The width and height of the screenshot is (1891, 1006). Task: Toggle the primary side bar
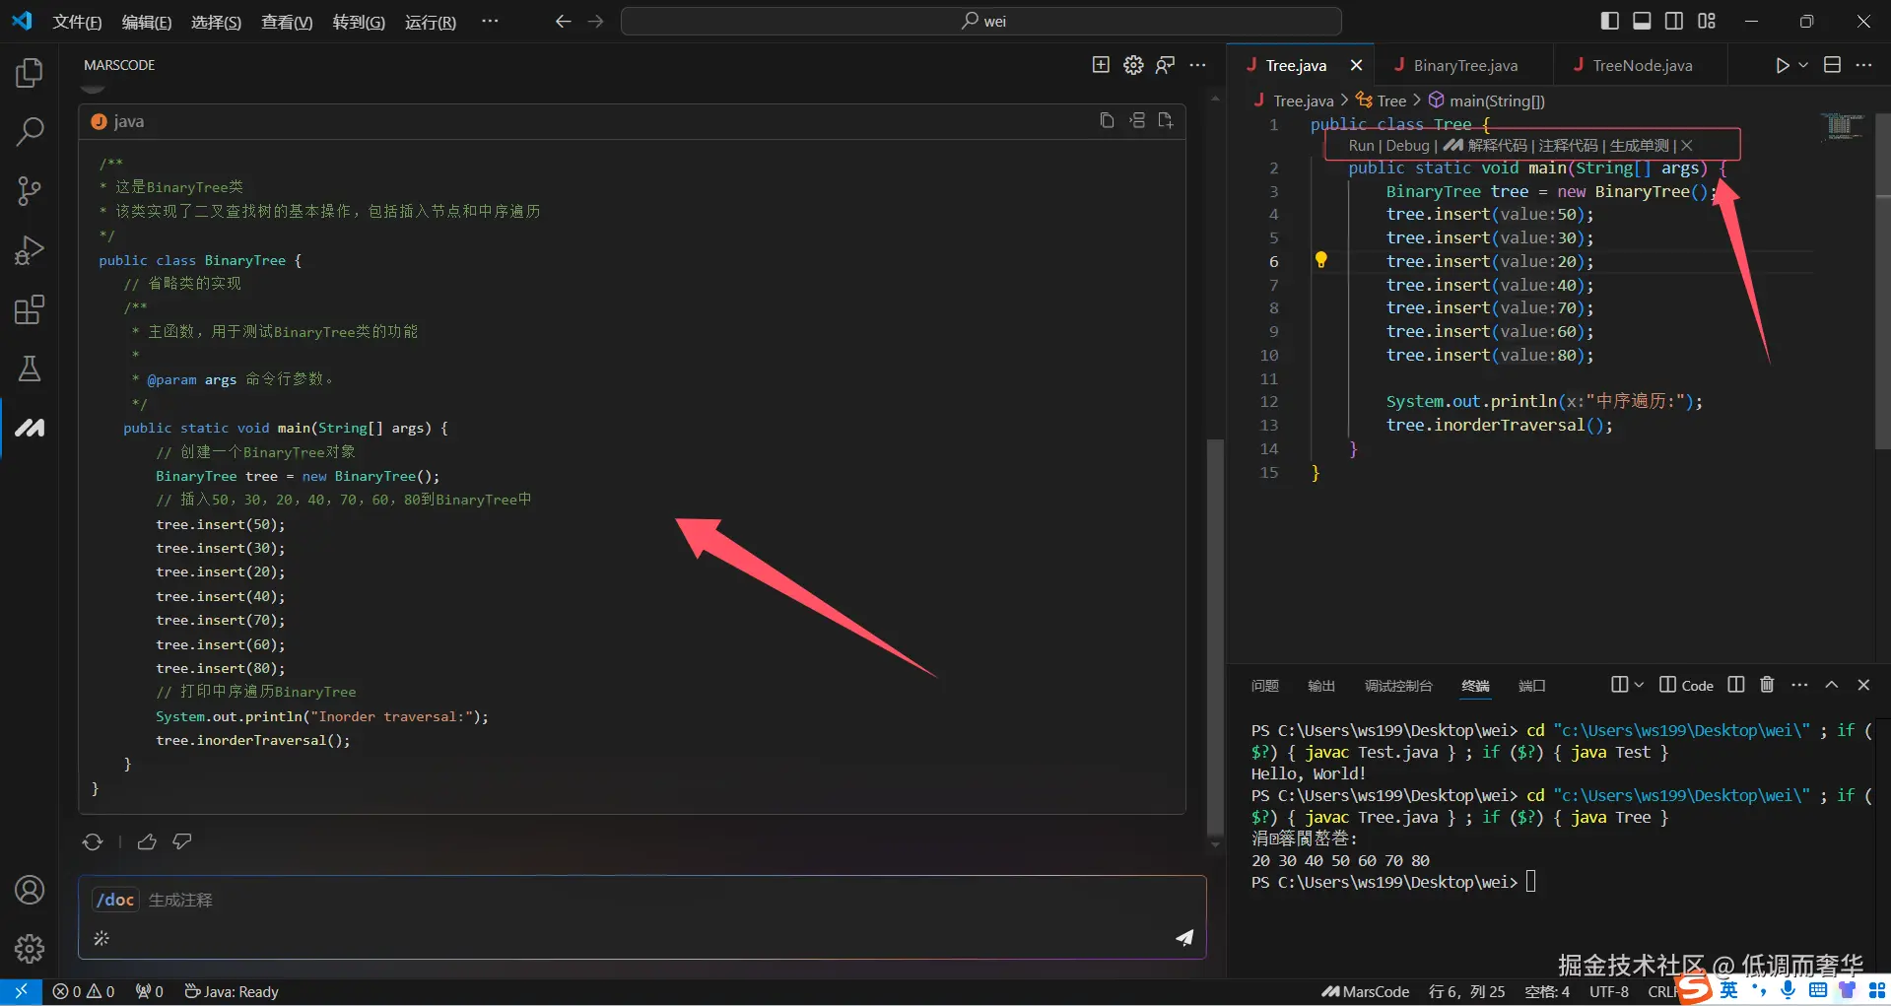point(1610,21)
